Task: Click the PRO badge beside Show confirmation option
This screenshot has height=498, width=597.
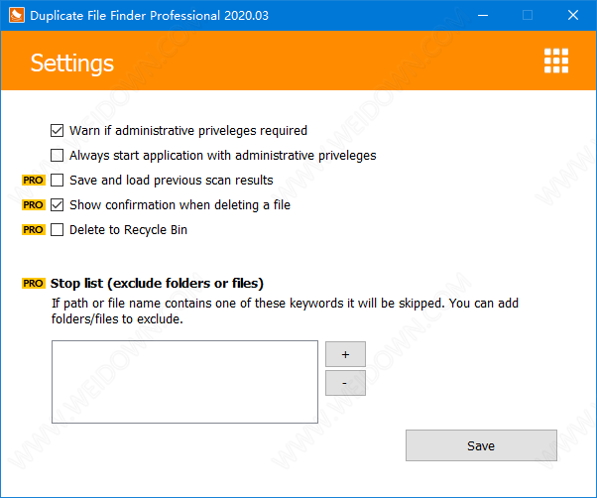Action: coord(34,205)
